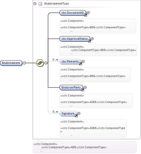The width and height of the screenshot is (141, 154).
Task: Expand the cbc:Remarks element
Action: [x=83, y=62]
